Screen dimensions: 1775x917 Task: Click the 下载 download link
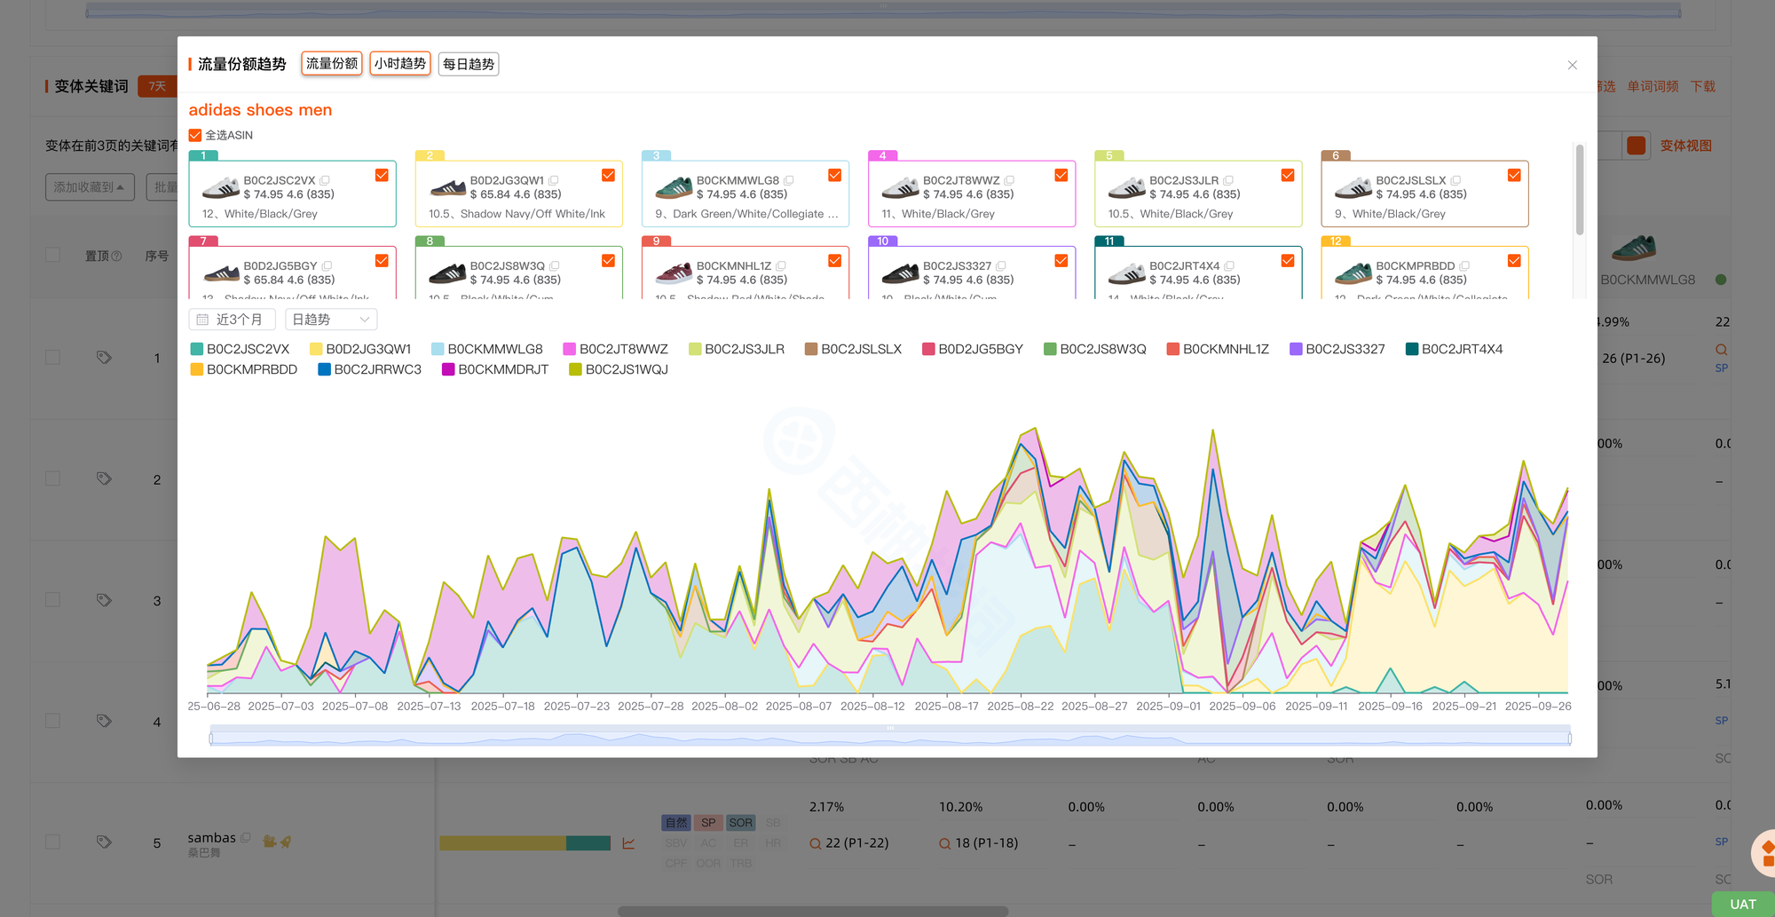(x=1702, y=86)
